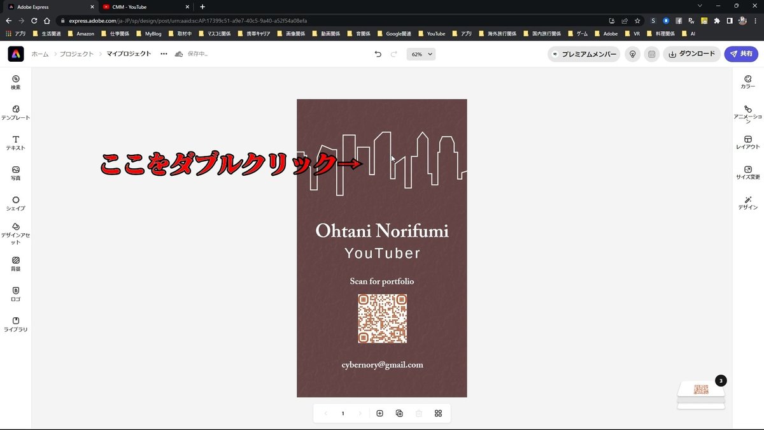Image resolution: width=764 pixels, height=430 pixels.
Task: Open the page grid view
Action: 438,413
